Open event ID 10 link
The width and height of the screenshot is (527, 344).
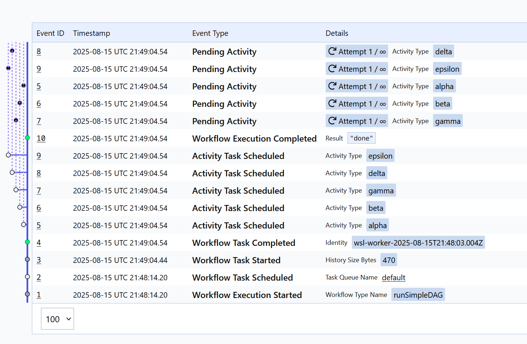pyautogui.click(x=41, y=138)
